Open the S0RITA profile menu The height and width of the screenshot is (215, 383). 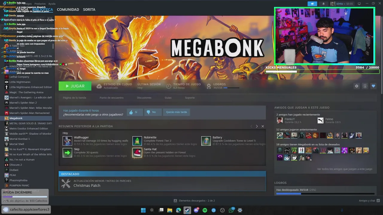click(x=89, y=10)
